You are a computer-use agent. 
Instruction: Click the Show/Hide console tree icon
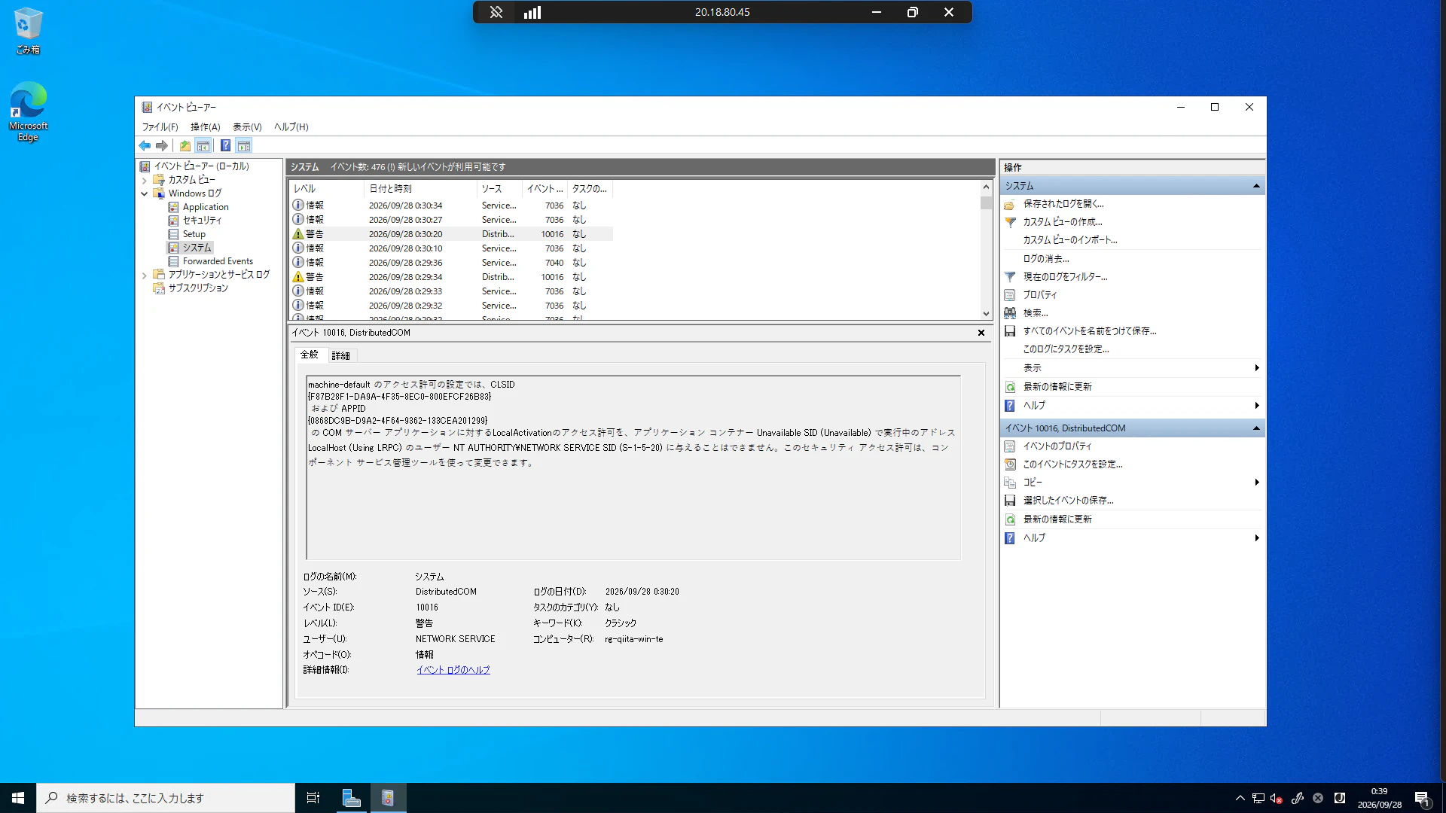coord(203,146)
